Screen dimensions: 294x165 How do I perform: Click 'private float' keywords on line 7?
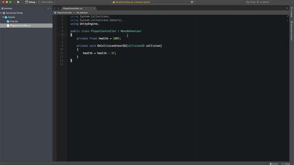87,38
